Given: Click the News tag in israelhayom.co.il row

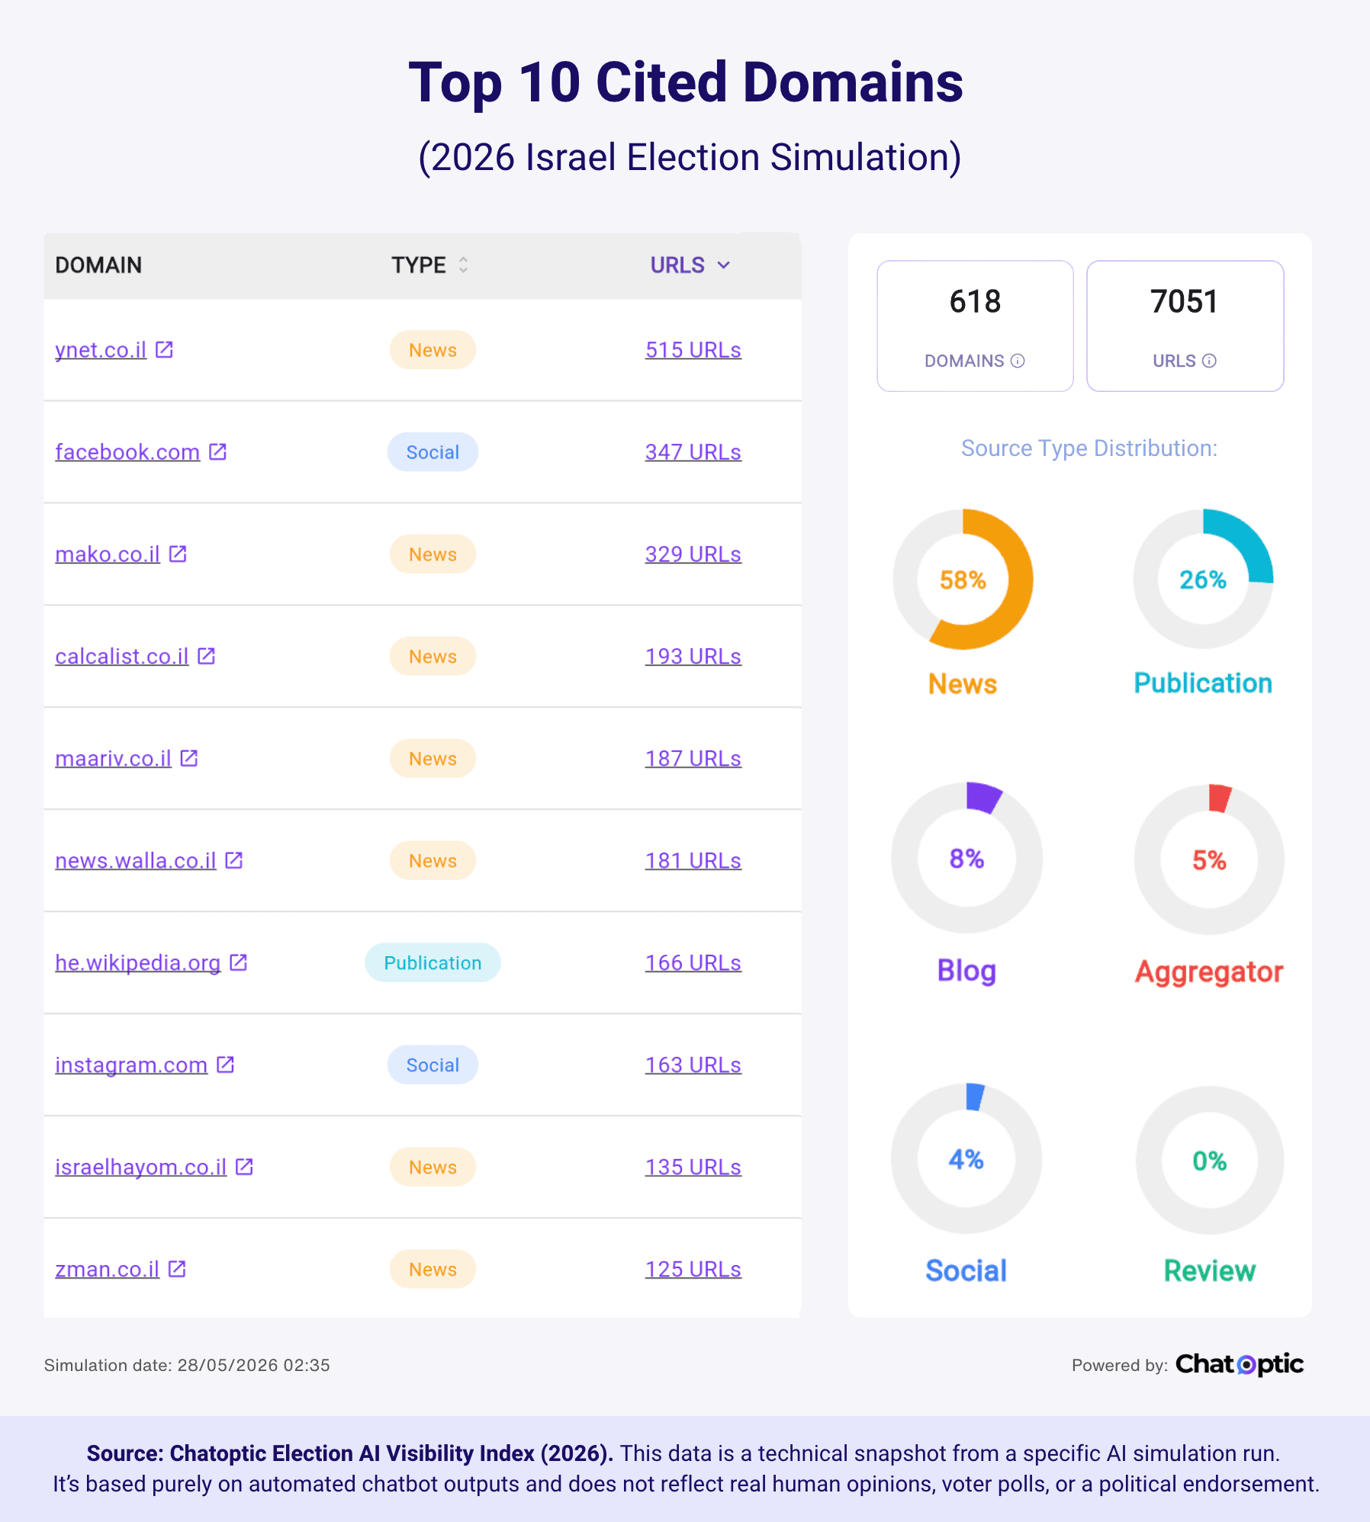Looking at the screenshot, I should pos(433,1167).
